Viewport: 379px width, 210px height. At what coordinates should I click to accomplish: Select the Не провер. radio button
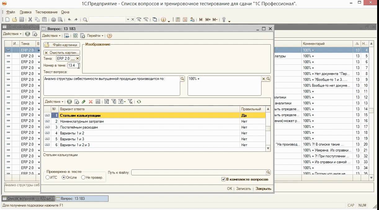[x=83, y=177]
